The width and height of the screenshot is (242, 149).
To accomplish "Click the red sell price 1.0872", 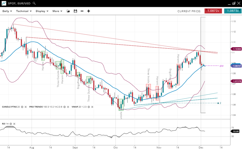I will click(x=213, y=11).
